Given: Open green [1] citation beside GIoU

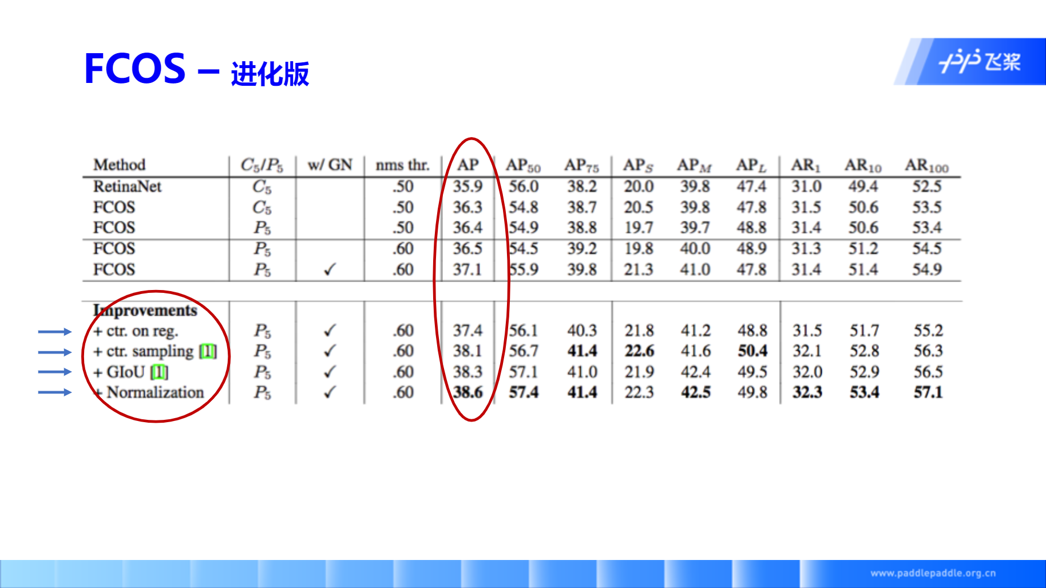Looking at the screenshot, I should pyautogui.click(x=159, y=372).
